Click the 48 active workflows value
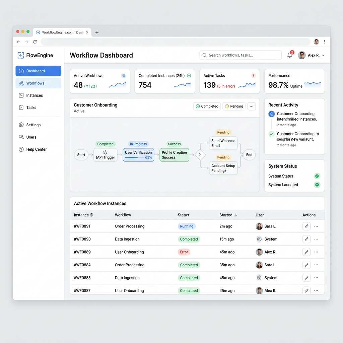This screenshot has height=343, width=343. click(78, 85)
